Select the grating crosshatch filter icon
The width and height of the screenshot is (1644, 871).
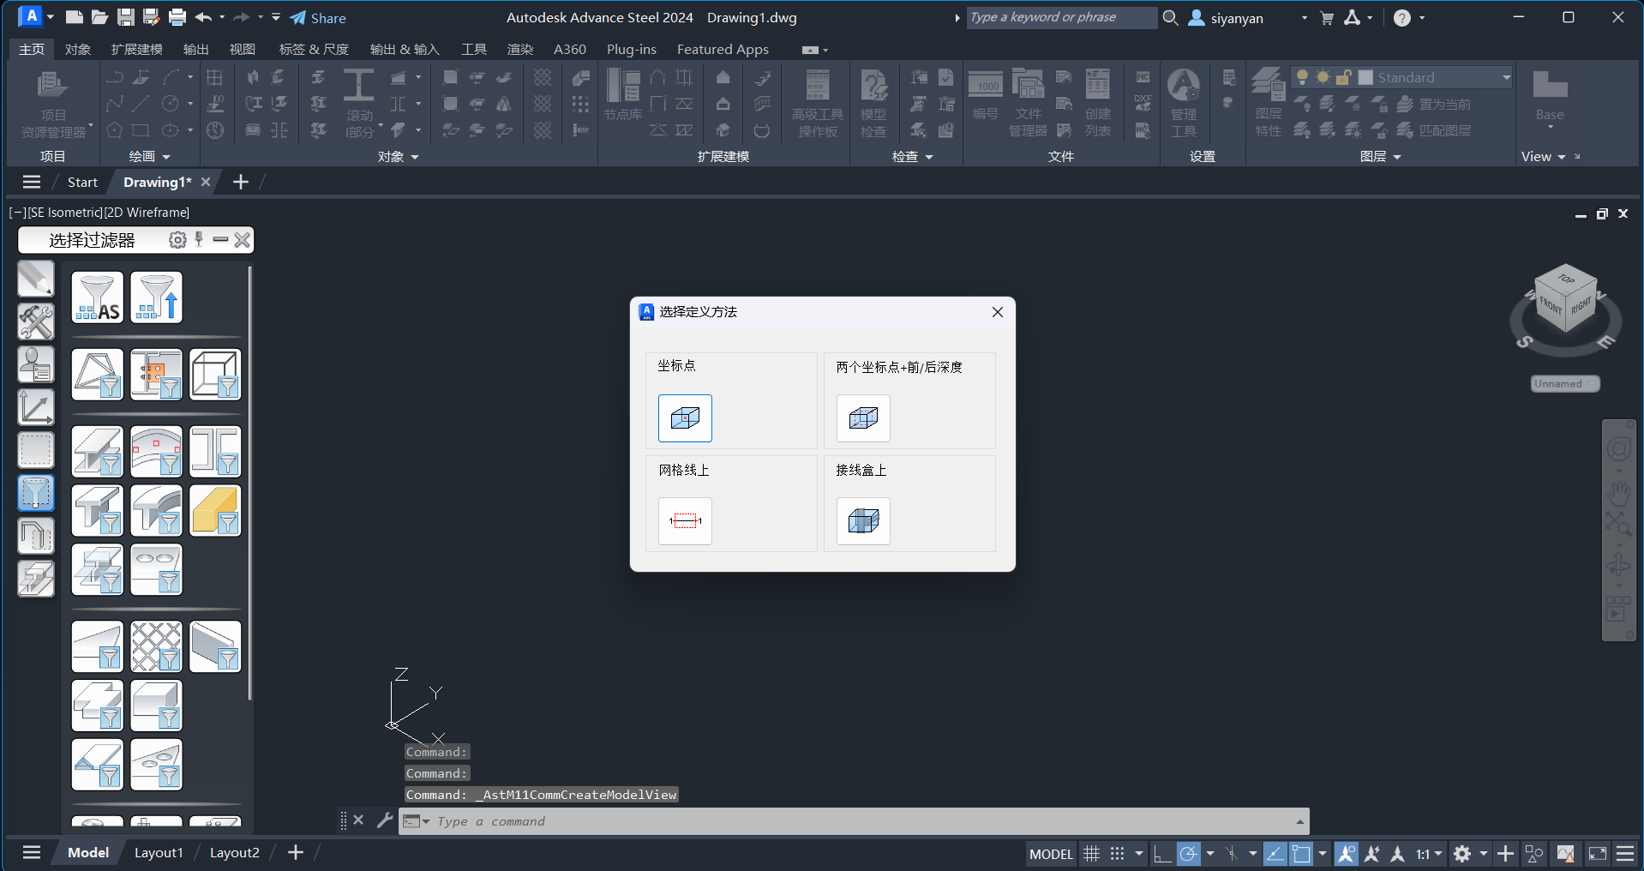(156, 646)
